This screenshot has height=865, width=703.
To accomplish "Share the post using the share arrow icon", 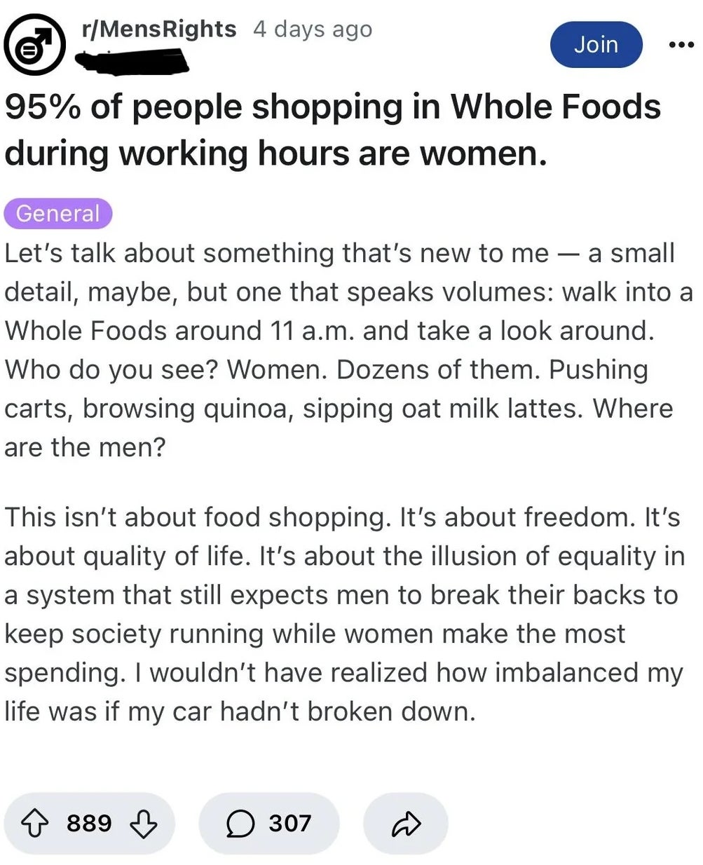I will tap(405, 824).
